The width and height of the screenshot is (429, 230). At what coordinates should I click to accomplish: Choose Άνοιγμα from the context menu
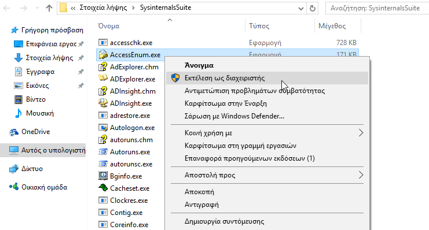[x=267, y=65]
